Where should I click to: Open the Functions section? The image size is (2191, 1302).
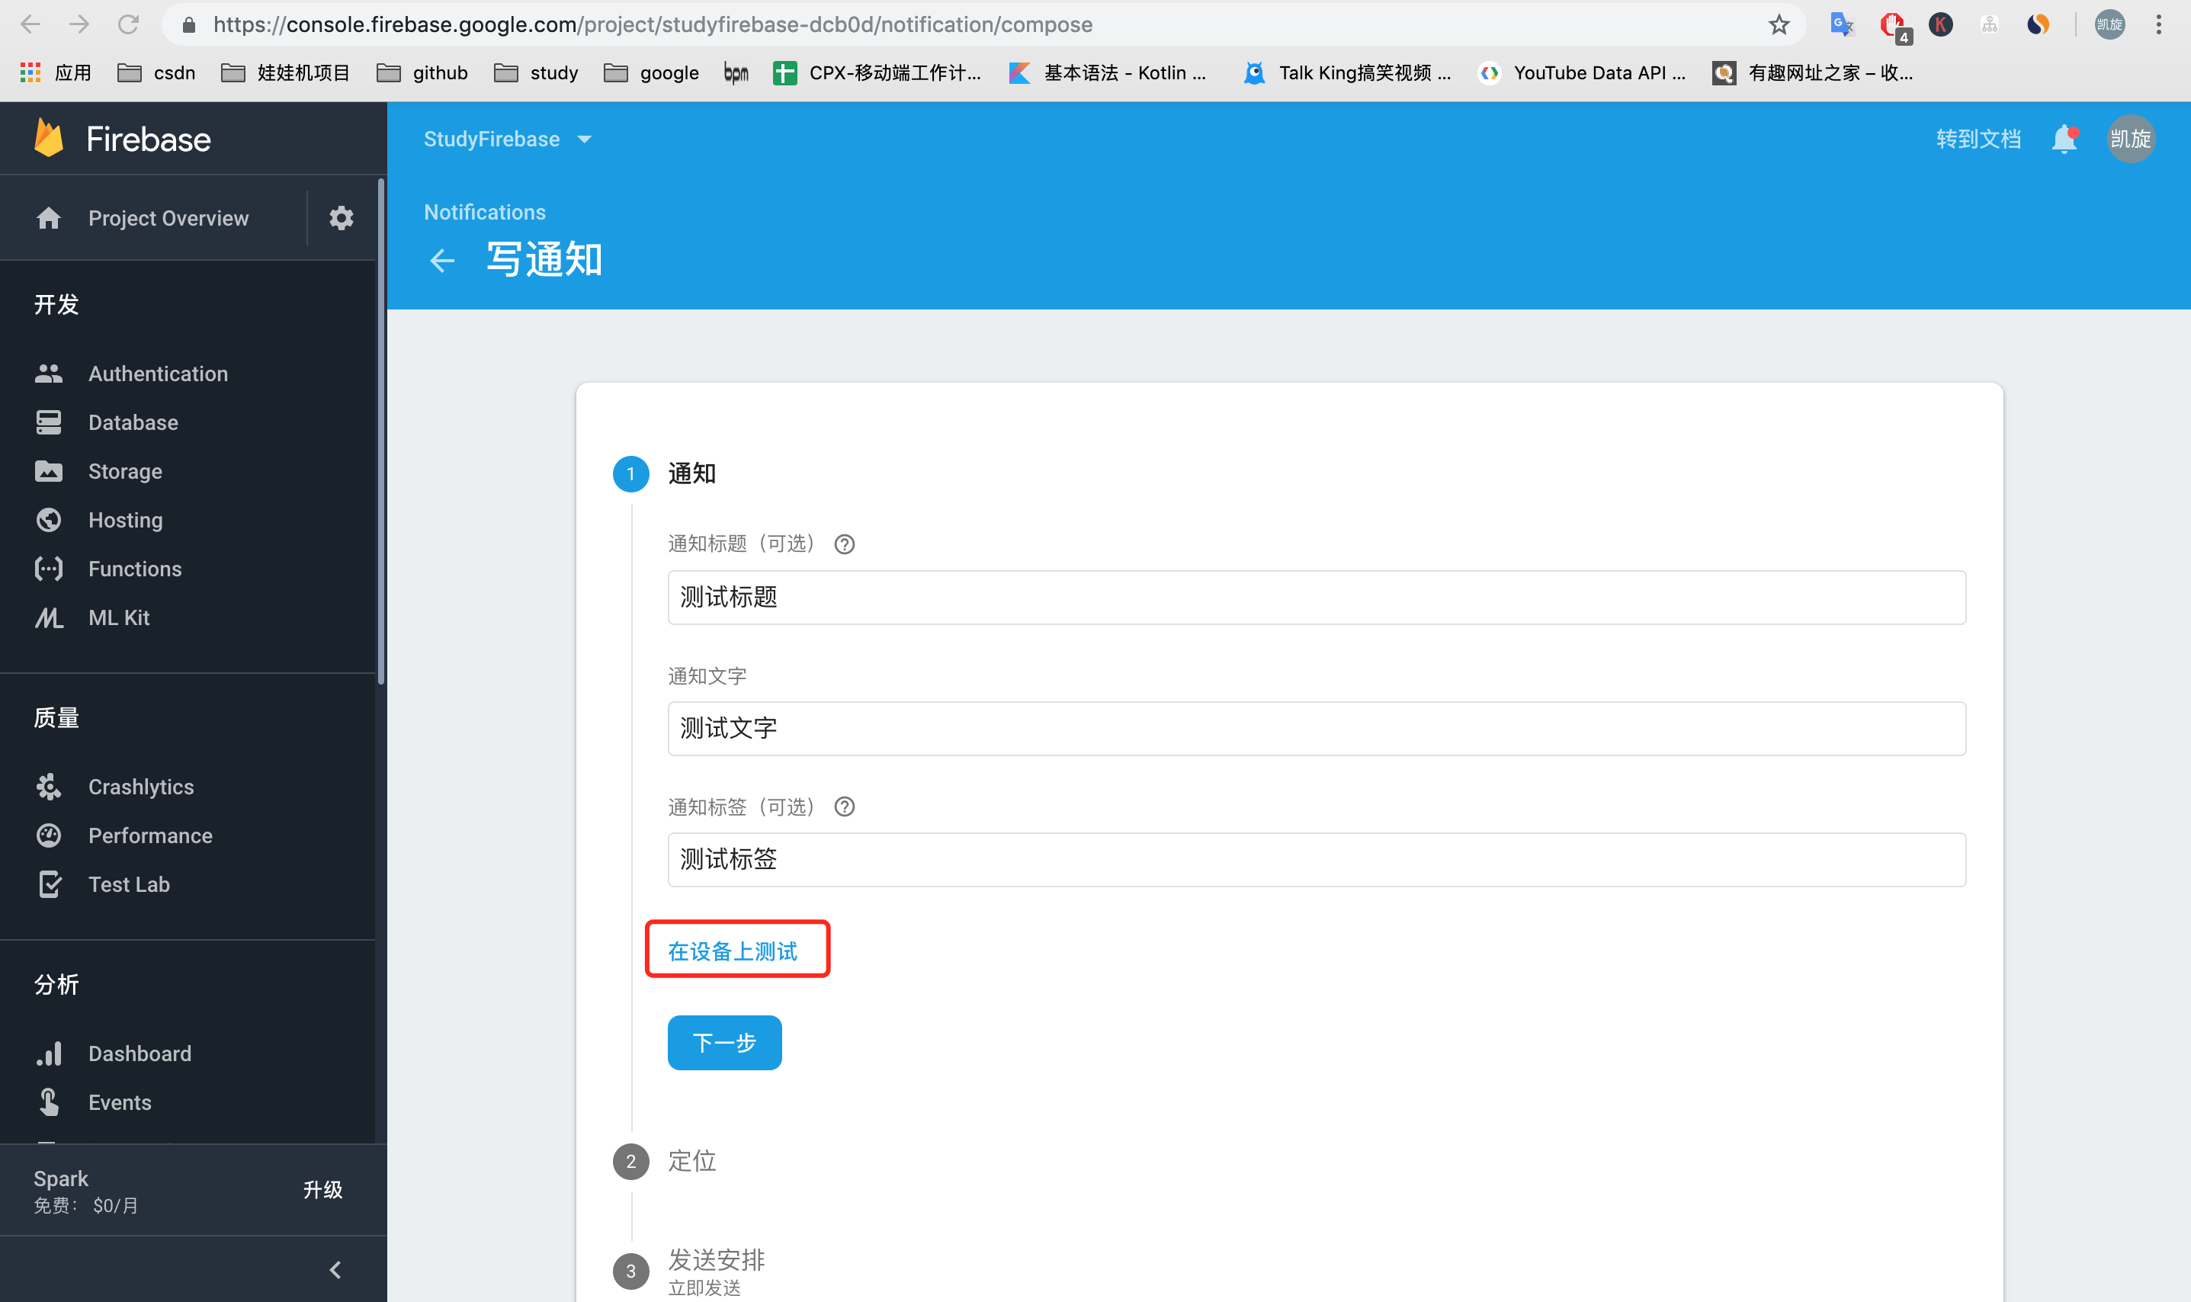tap(134, 569)
